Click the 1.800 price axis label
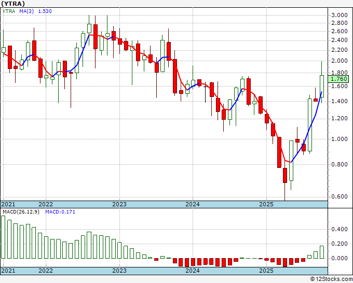The image size is (353, 283). point(340,73)
